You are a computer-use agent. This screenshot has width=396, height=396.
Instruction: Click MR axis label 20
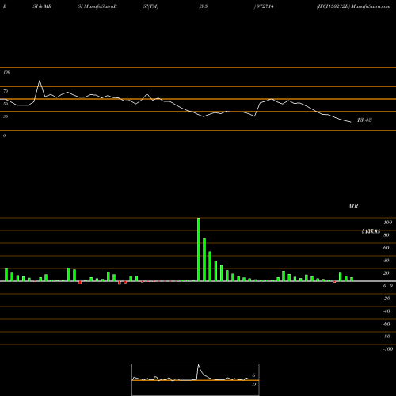point(386,273)
